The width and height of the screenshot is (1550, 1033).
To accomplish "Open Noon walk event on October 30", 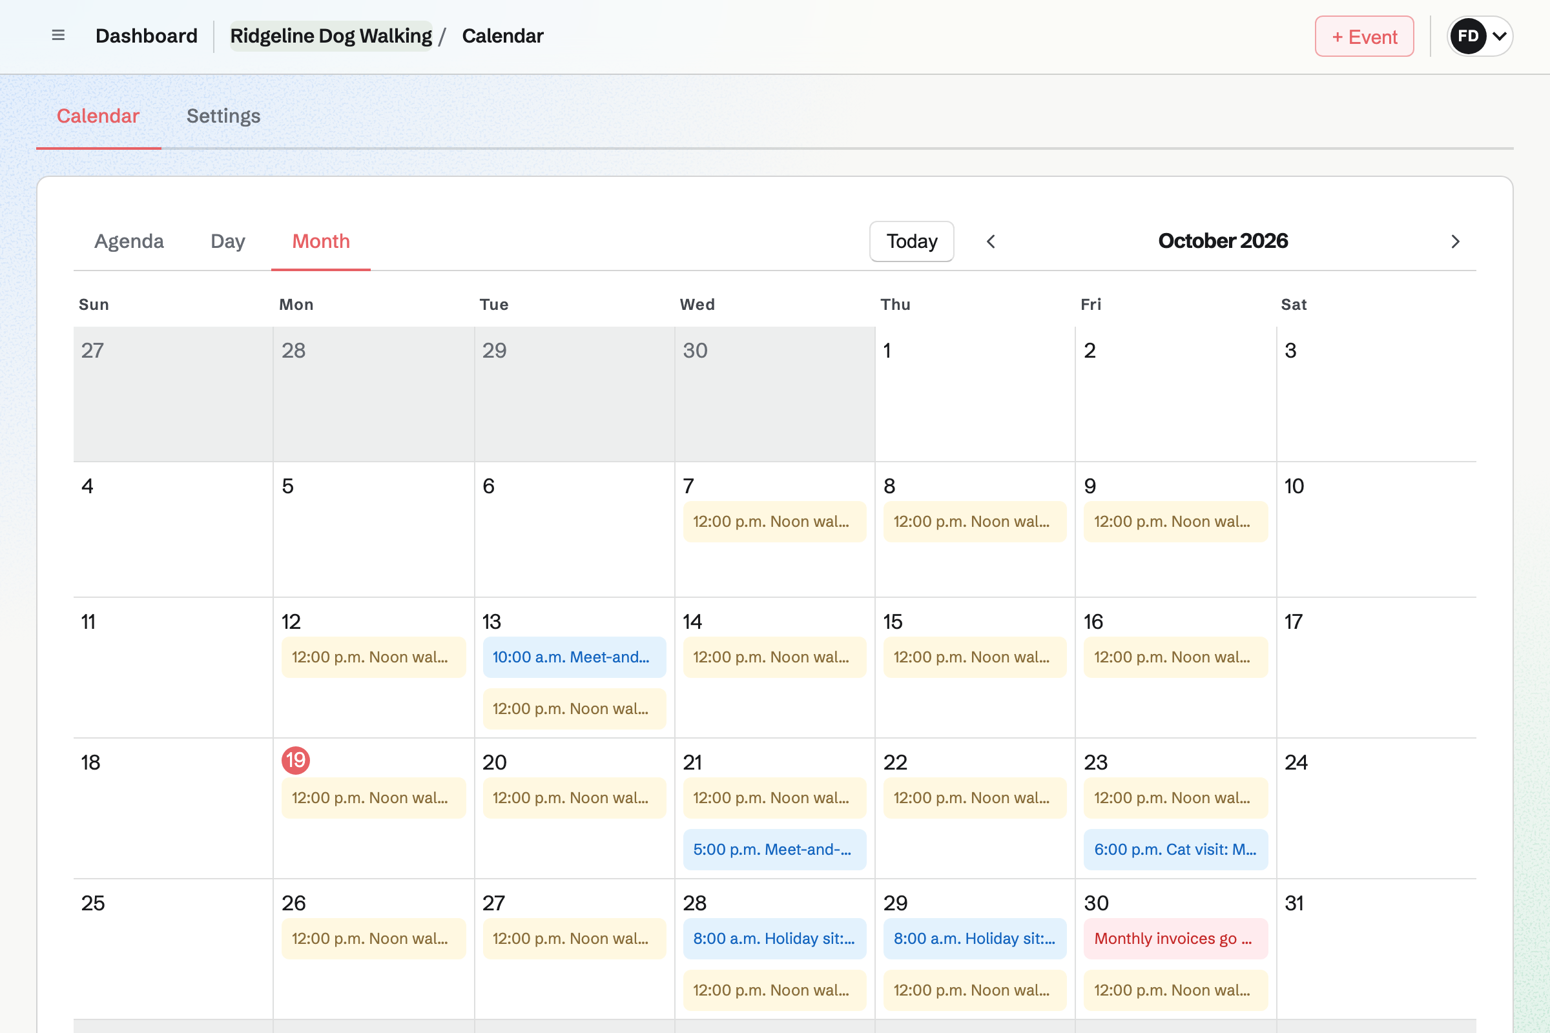I will tap(1175, 990).
